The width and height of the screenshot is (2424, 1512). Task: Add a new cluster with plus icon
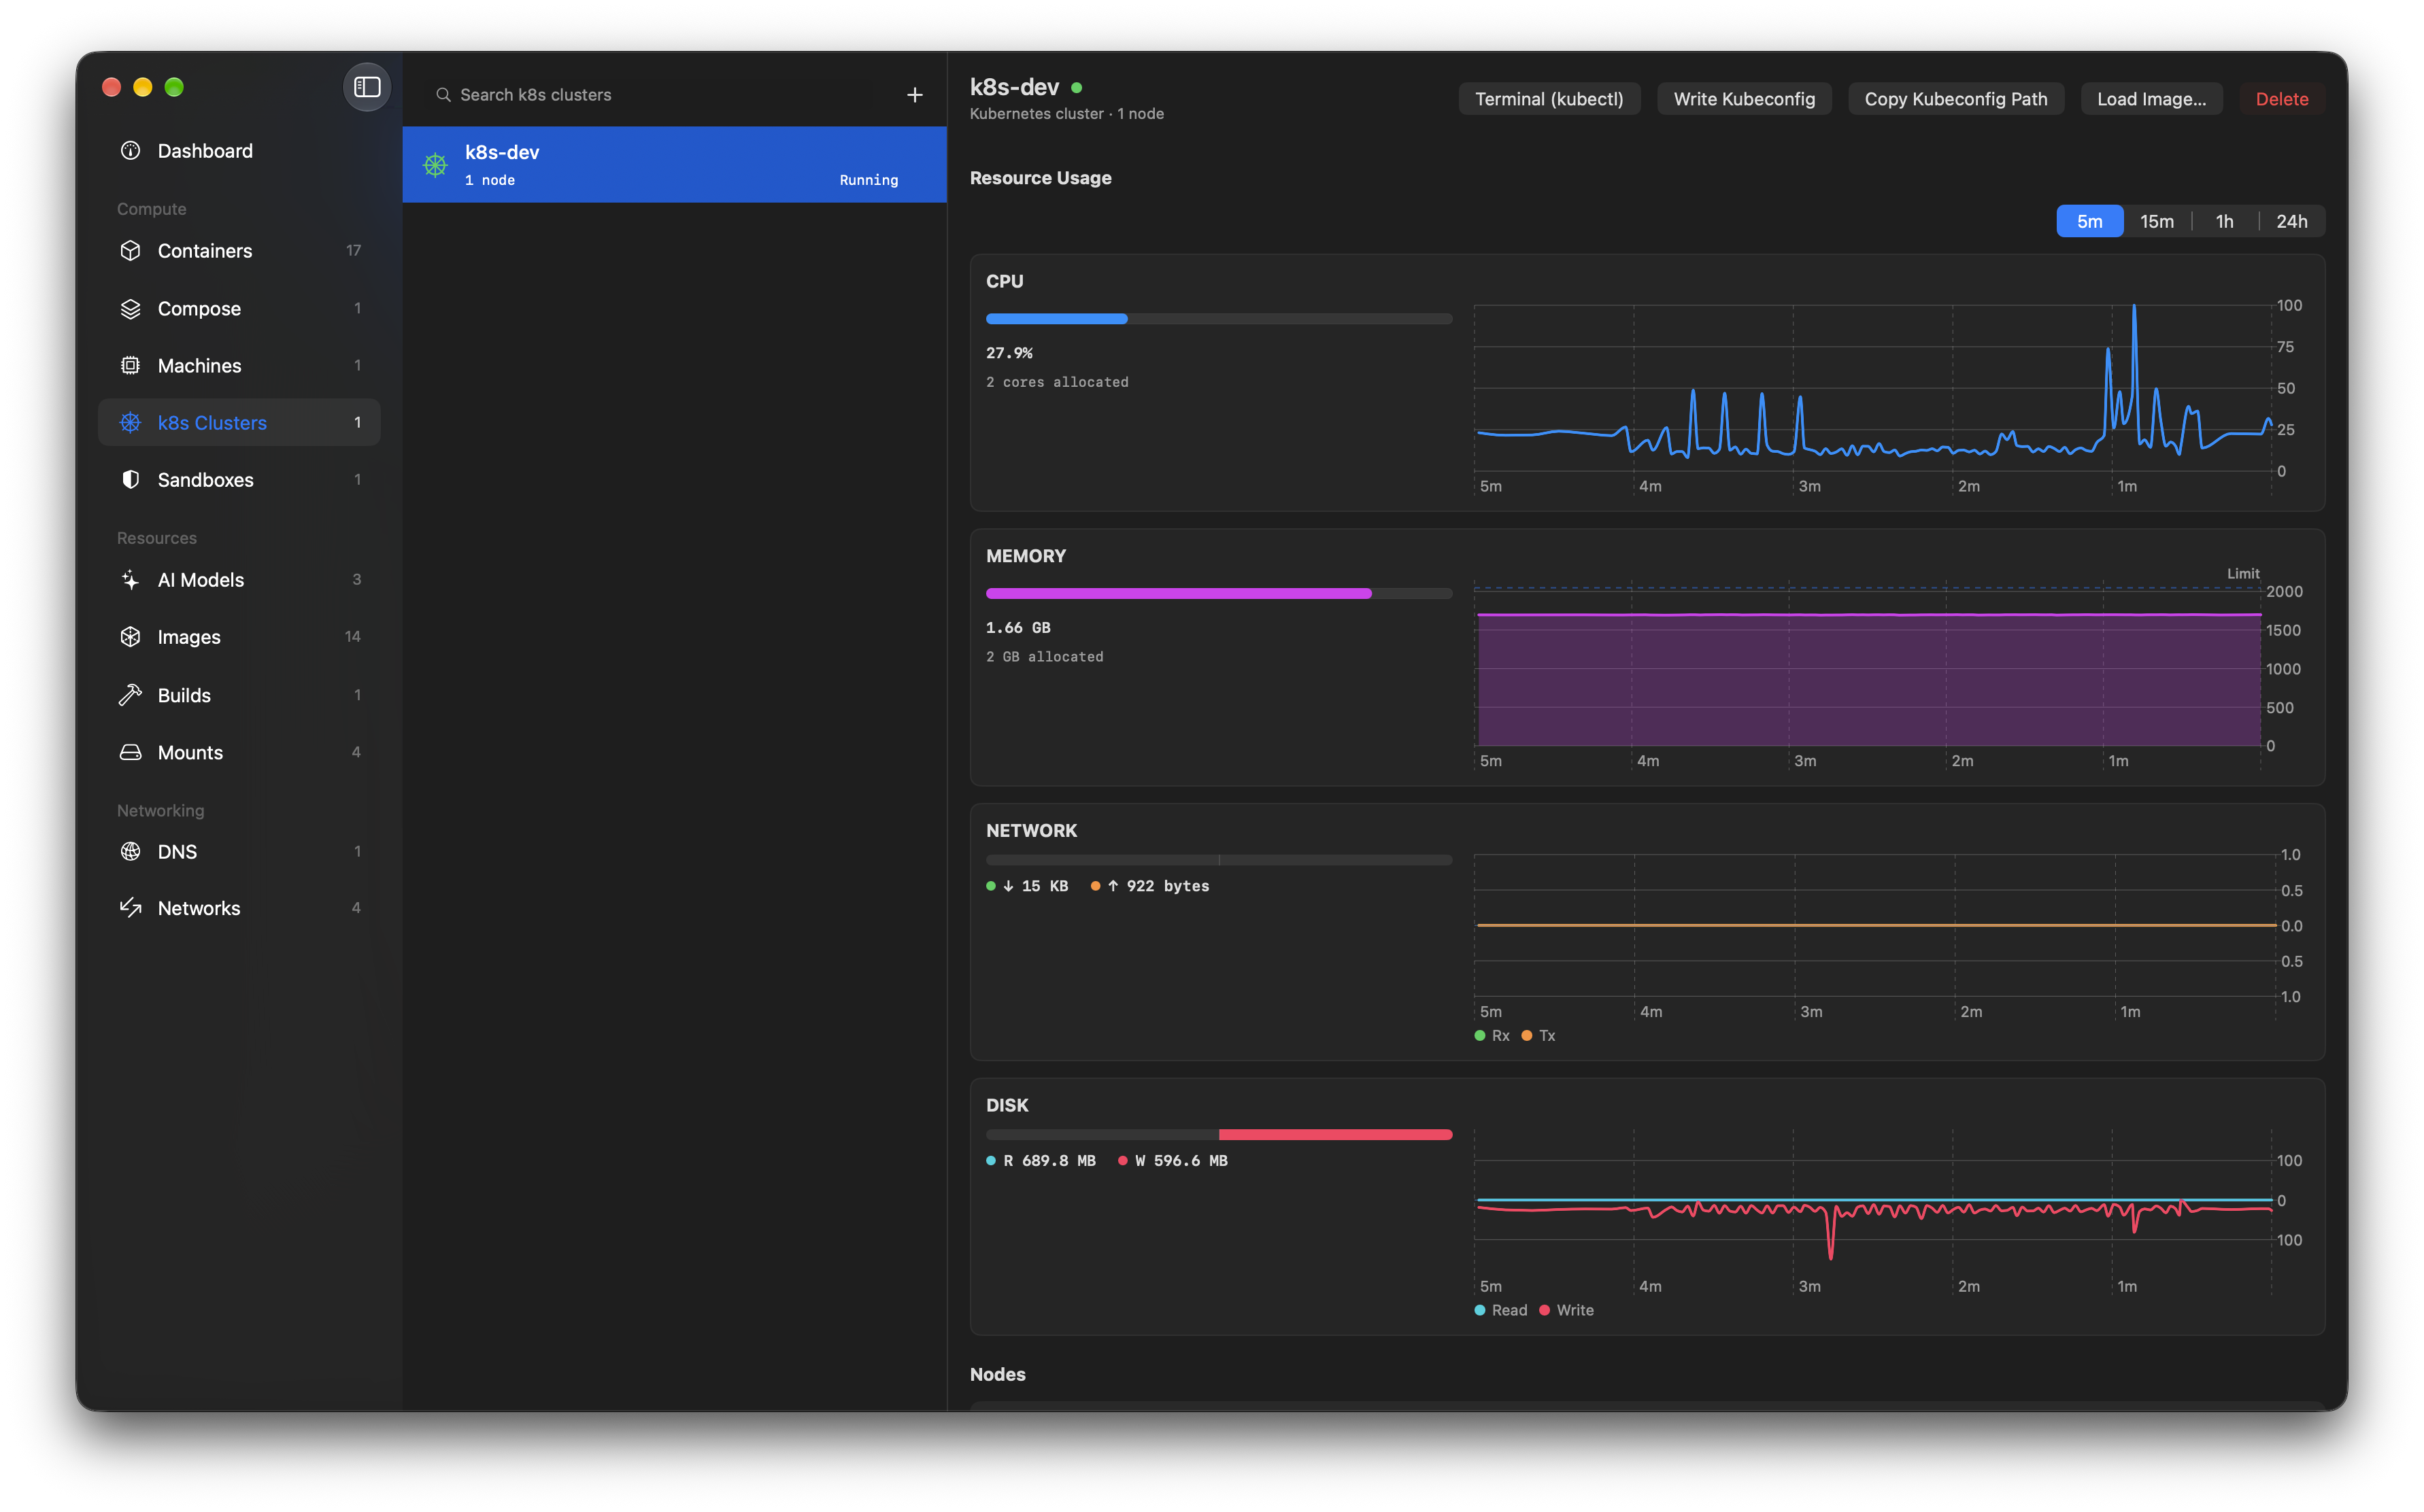(914, 95)
